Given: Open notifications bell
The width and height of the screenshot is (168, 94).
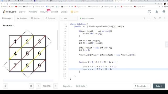Looking at the screenshot, I should (x=157, y=12).
